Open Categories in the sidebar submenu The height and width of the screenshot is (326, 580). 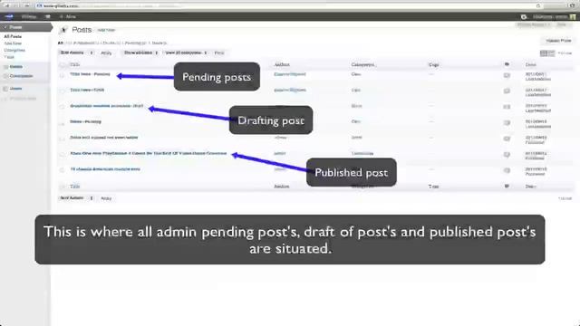(x=14, y=50)
